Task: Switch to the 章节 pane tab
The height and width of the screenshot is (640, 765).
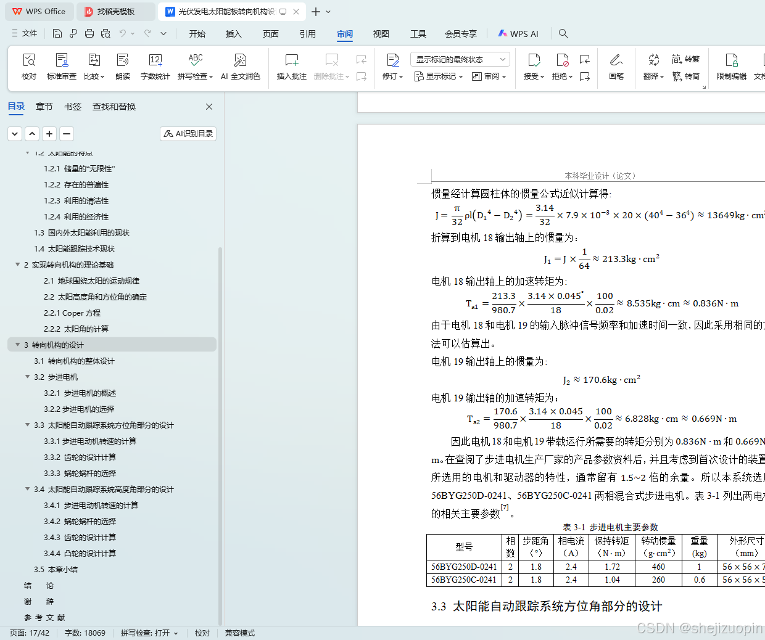Action: click(x=44, y=107)
